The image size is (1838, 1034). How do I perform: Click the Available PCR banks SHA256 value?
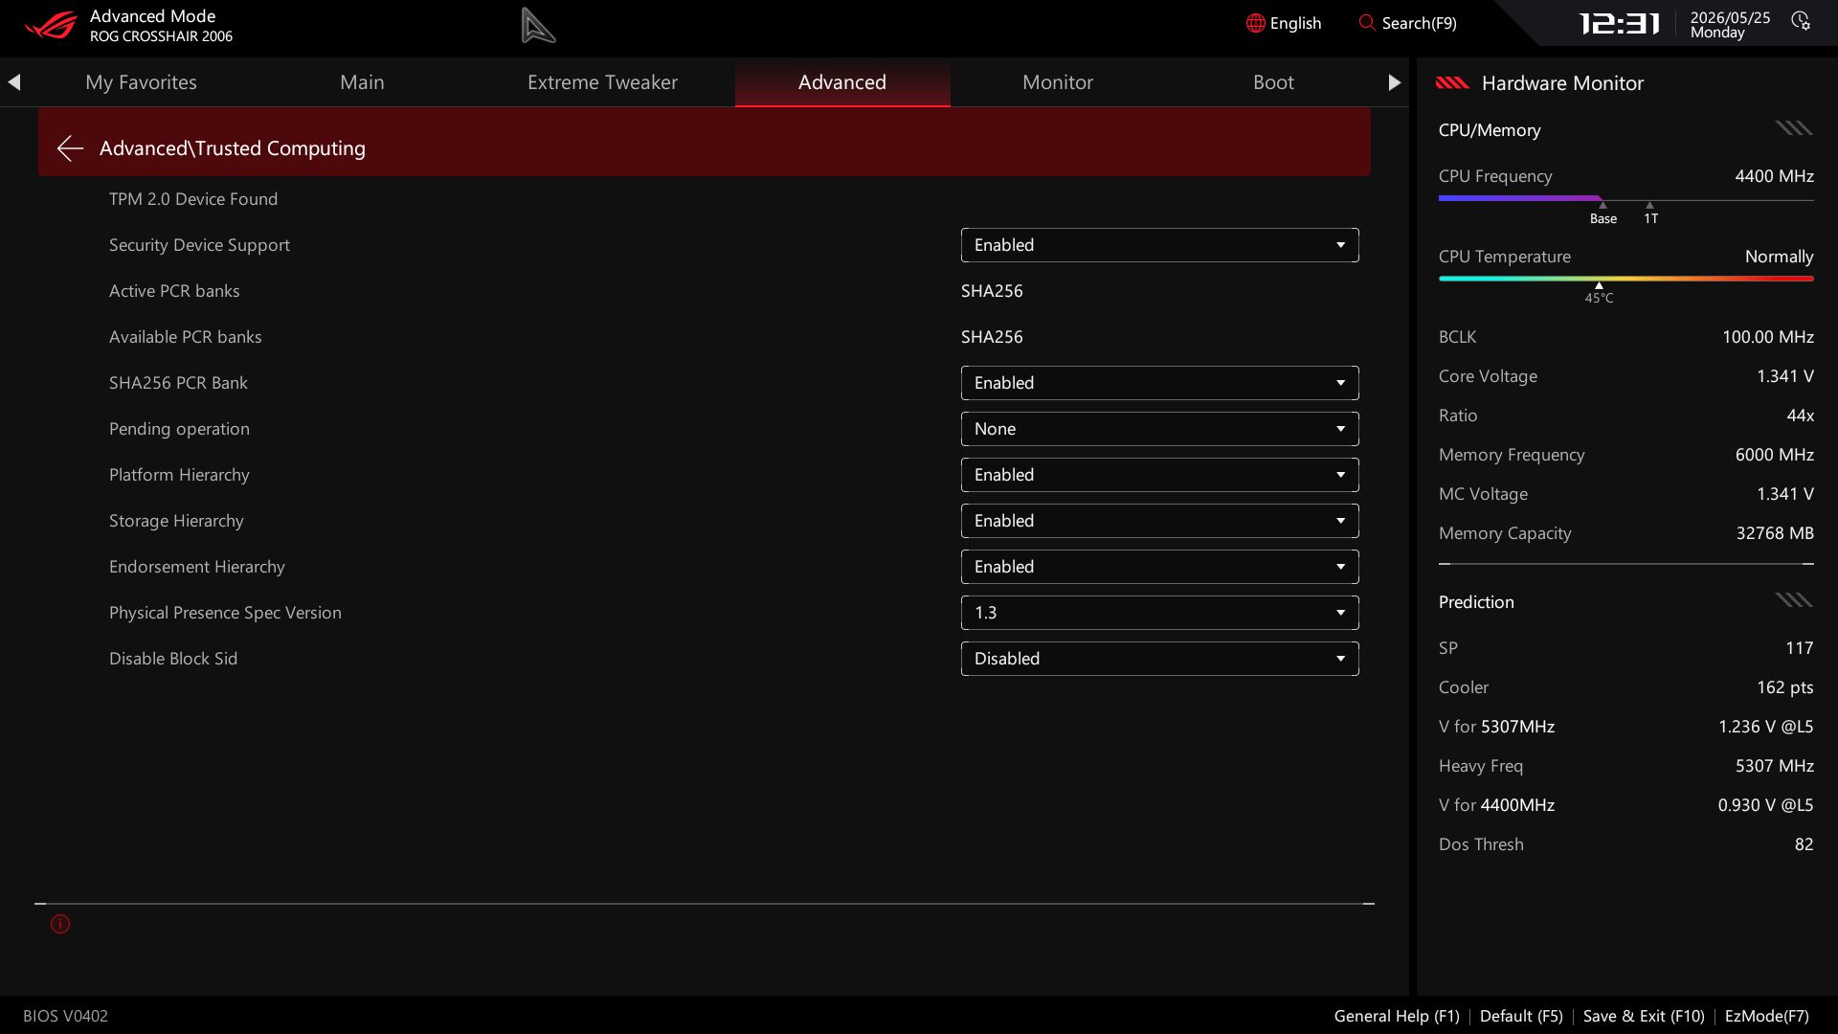click(992, 337)
